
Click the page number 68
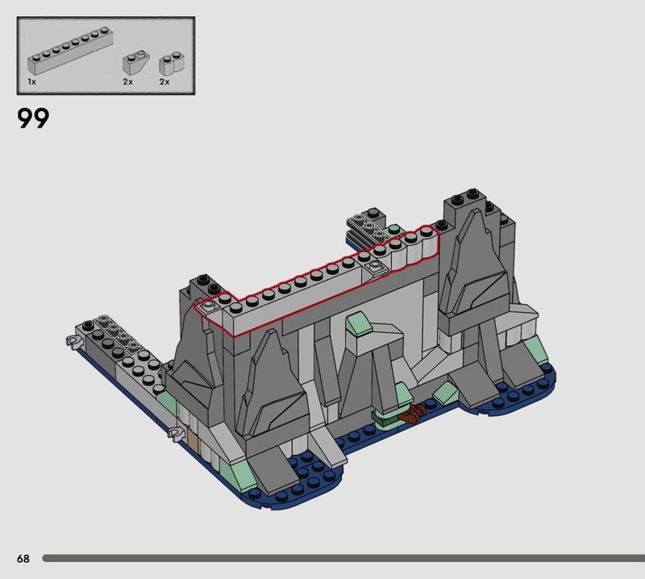(x=23, y=558)
